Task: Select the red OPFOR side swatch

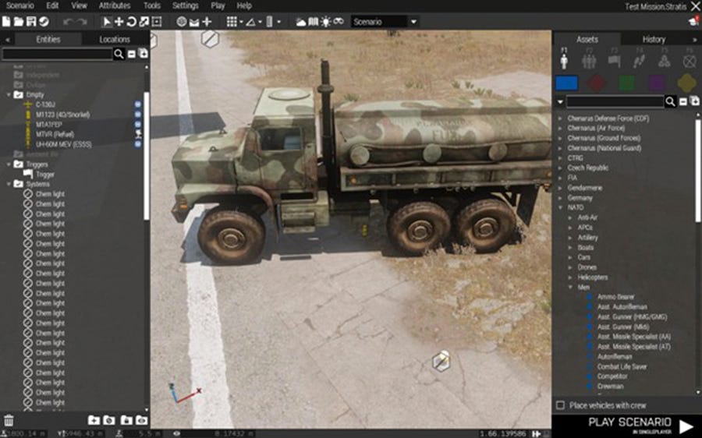Action: (x=596, y=83)
